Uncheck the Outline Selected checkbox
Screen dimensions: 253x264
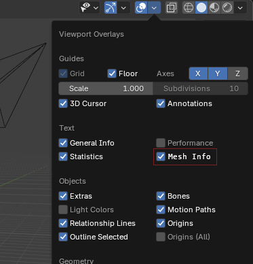(x=63, y=237)
